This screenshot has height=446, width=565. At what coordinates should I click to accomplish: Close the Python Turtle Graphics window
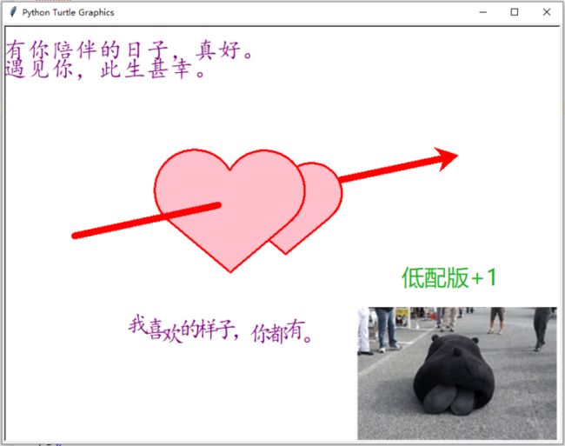(546, 12)
